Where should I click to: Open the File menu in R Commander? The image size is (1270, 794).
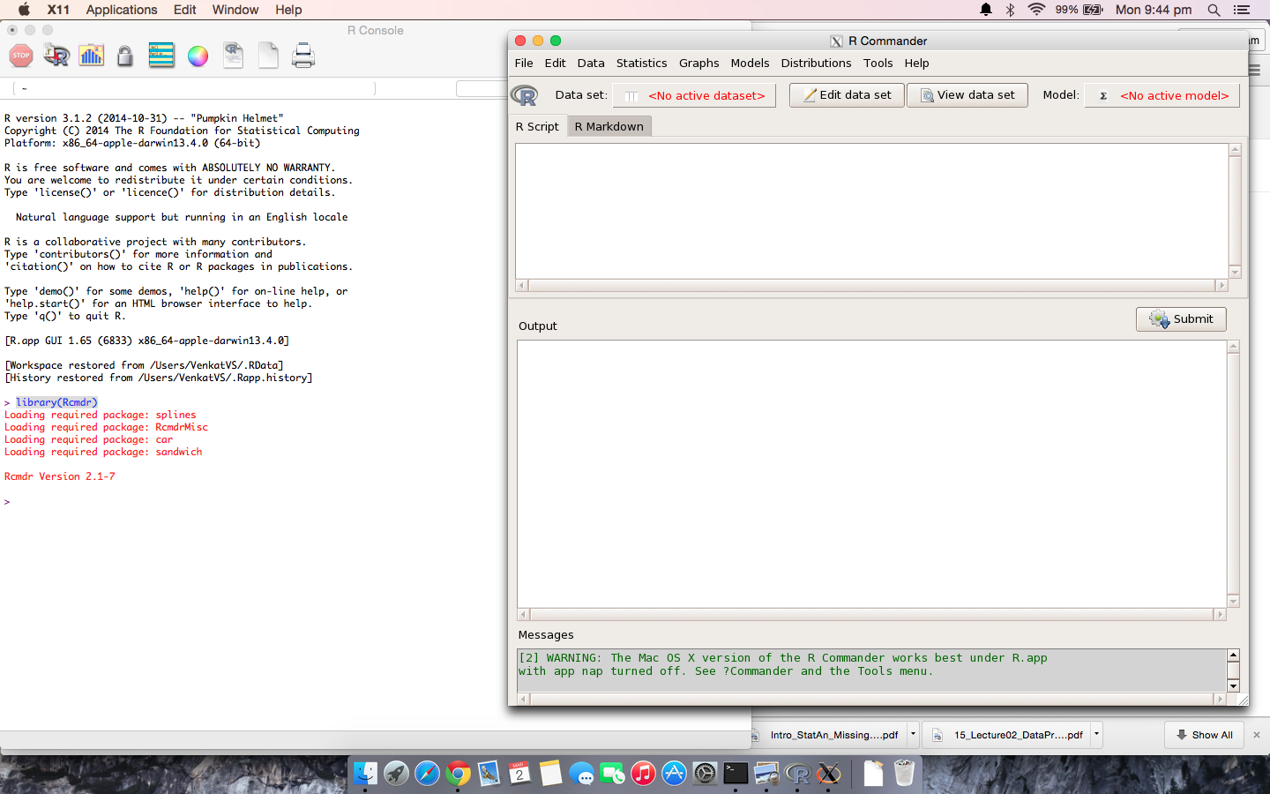coord(524,64)
